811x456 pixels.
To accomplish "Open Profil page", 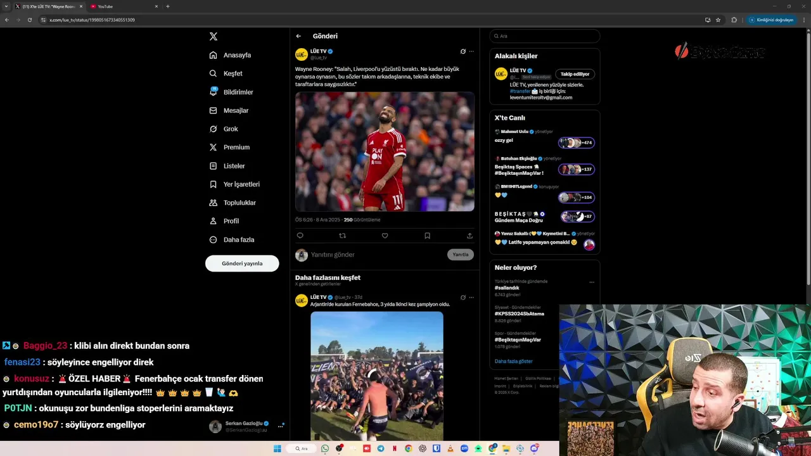I will [224, 221].
